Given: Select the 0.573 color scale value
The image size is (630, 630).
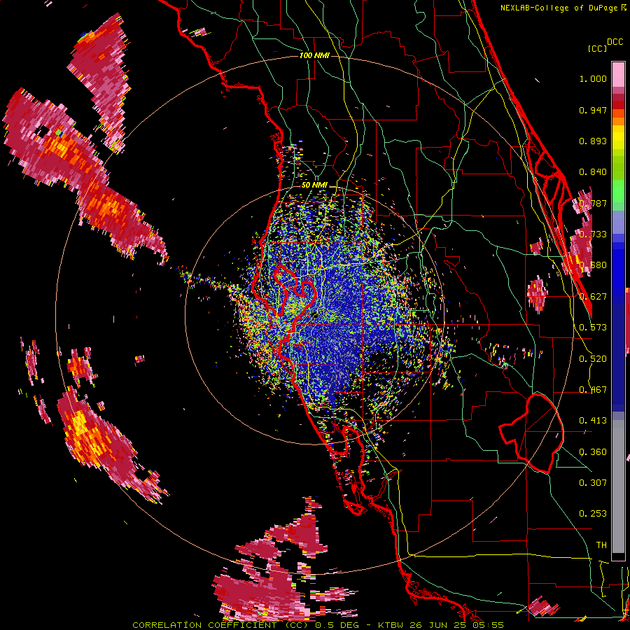Looking at the screenshot, I should point(593,327).
